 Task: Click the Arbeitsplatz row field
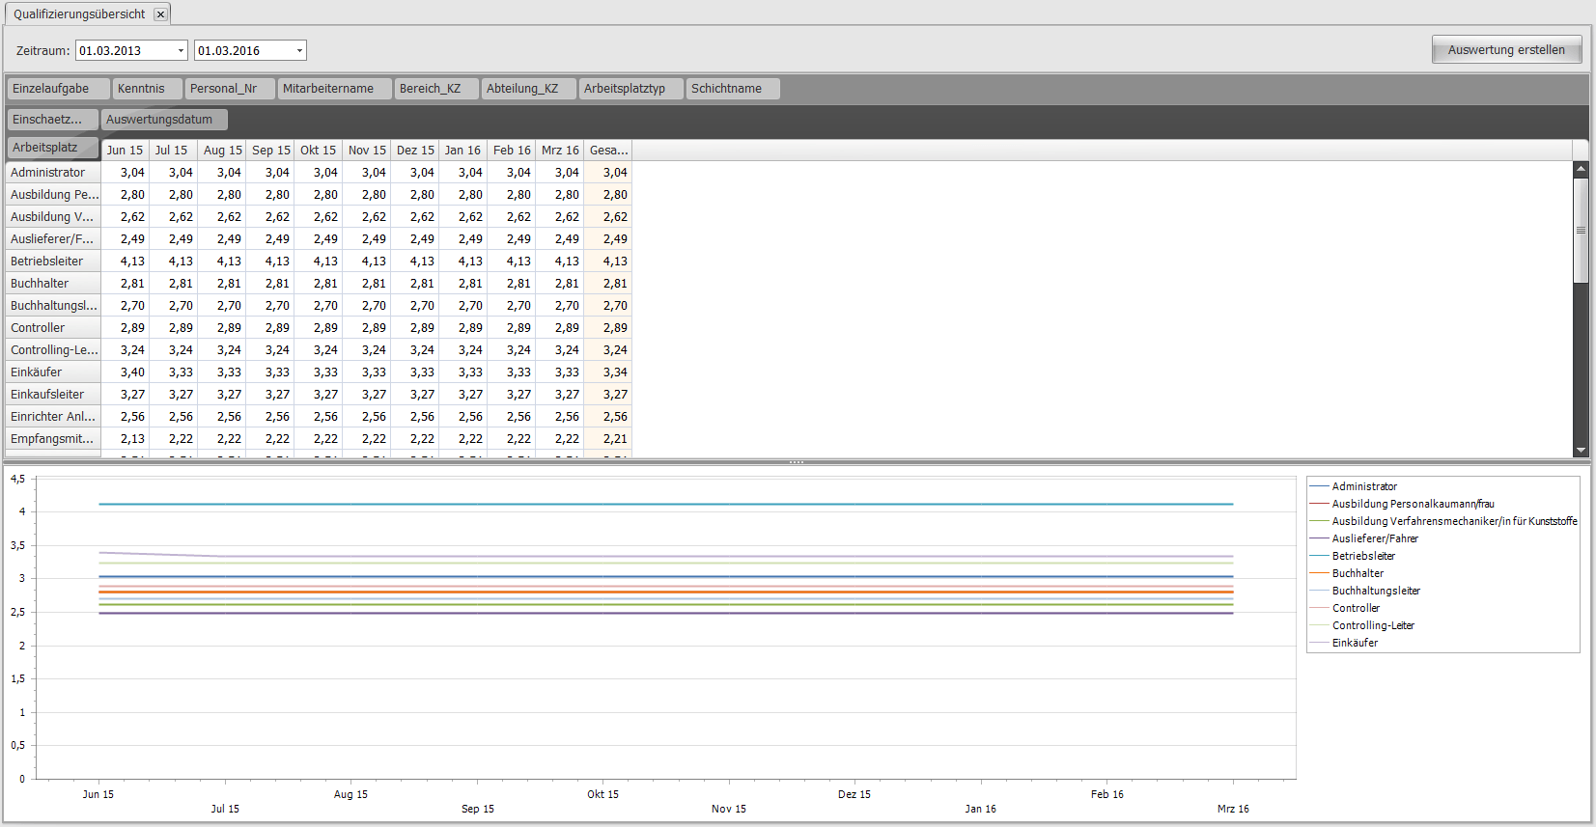pos(52,148)
